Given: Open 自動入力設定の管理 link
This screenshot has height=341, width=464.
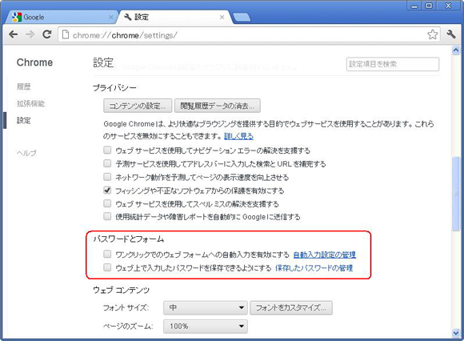Looking at the screenshot, I should [325, 255].
